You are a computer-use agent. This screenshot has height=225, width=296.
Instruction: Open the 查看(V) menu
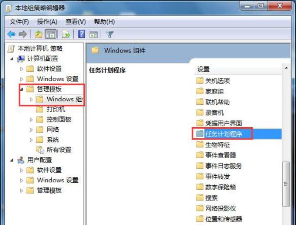click(76, 22)
